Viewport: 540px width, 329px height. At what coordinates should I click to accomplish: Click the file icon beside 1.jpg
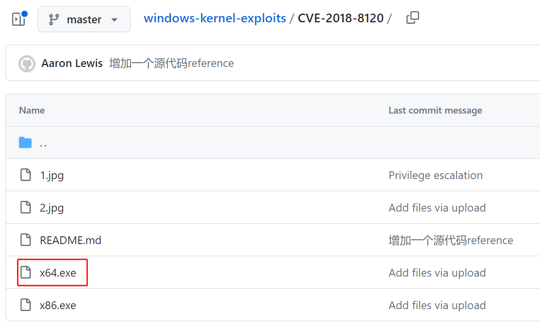tap(25, 175)
